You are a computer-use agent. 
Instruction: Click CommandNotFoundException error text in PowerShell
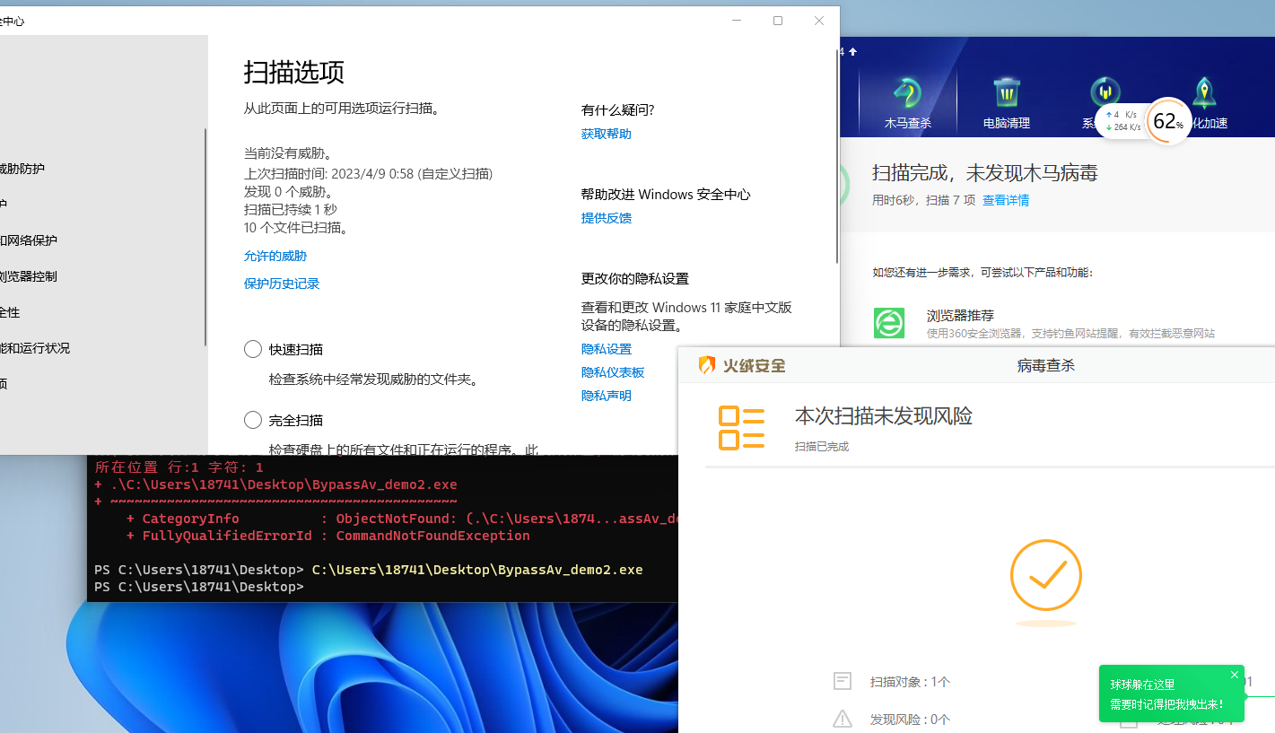click(432, 536)
